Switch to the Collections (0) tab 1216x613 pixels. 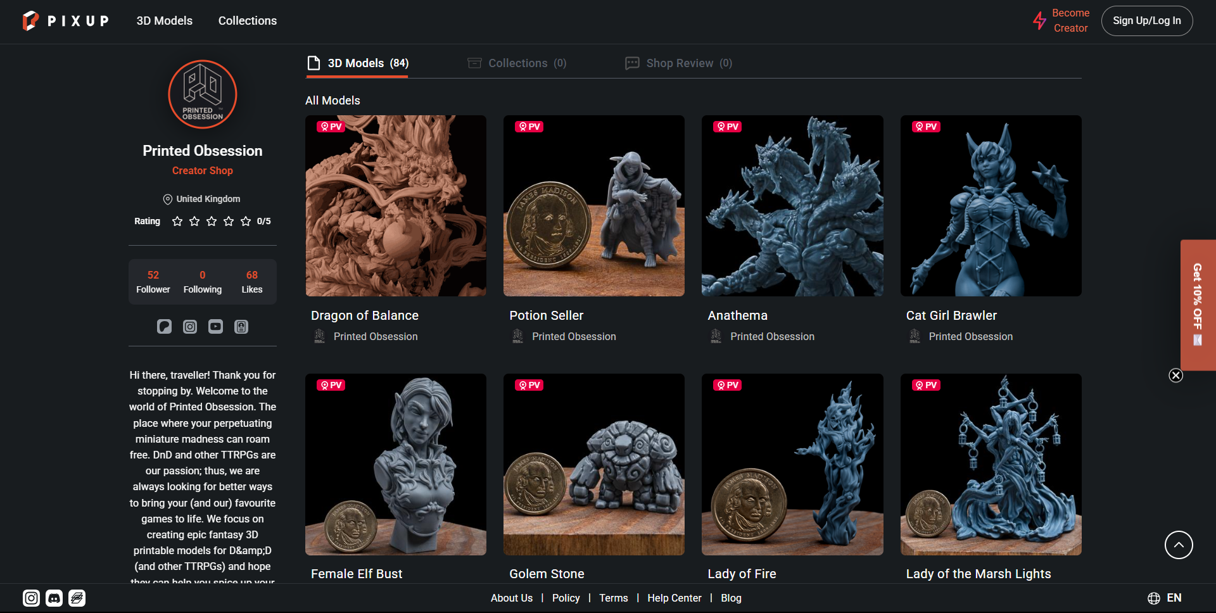[x=517, y=63]
